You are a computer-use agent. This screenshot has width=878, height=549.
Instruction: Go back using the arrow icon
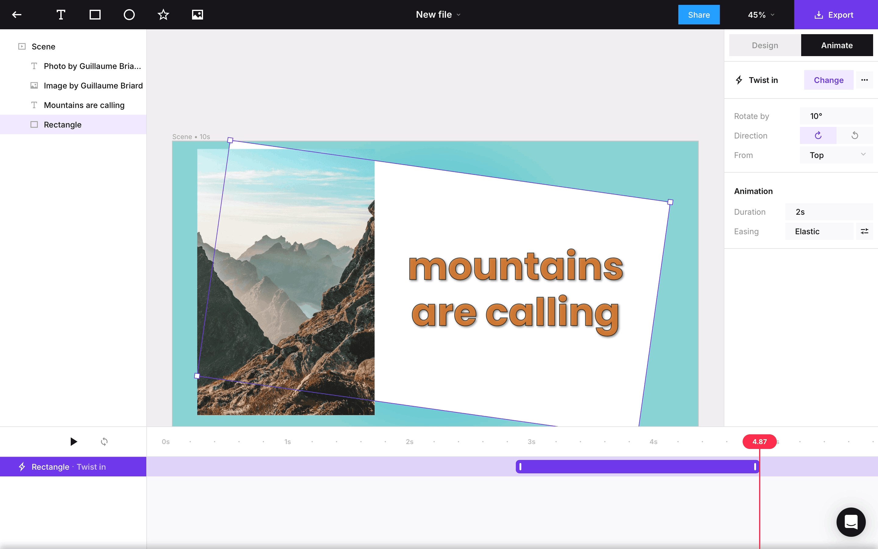point(17,15)
